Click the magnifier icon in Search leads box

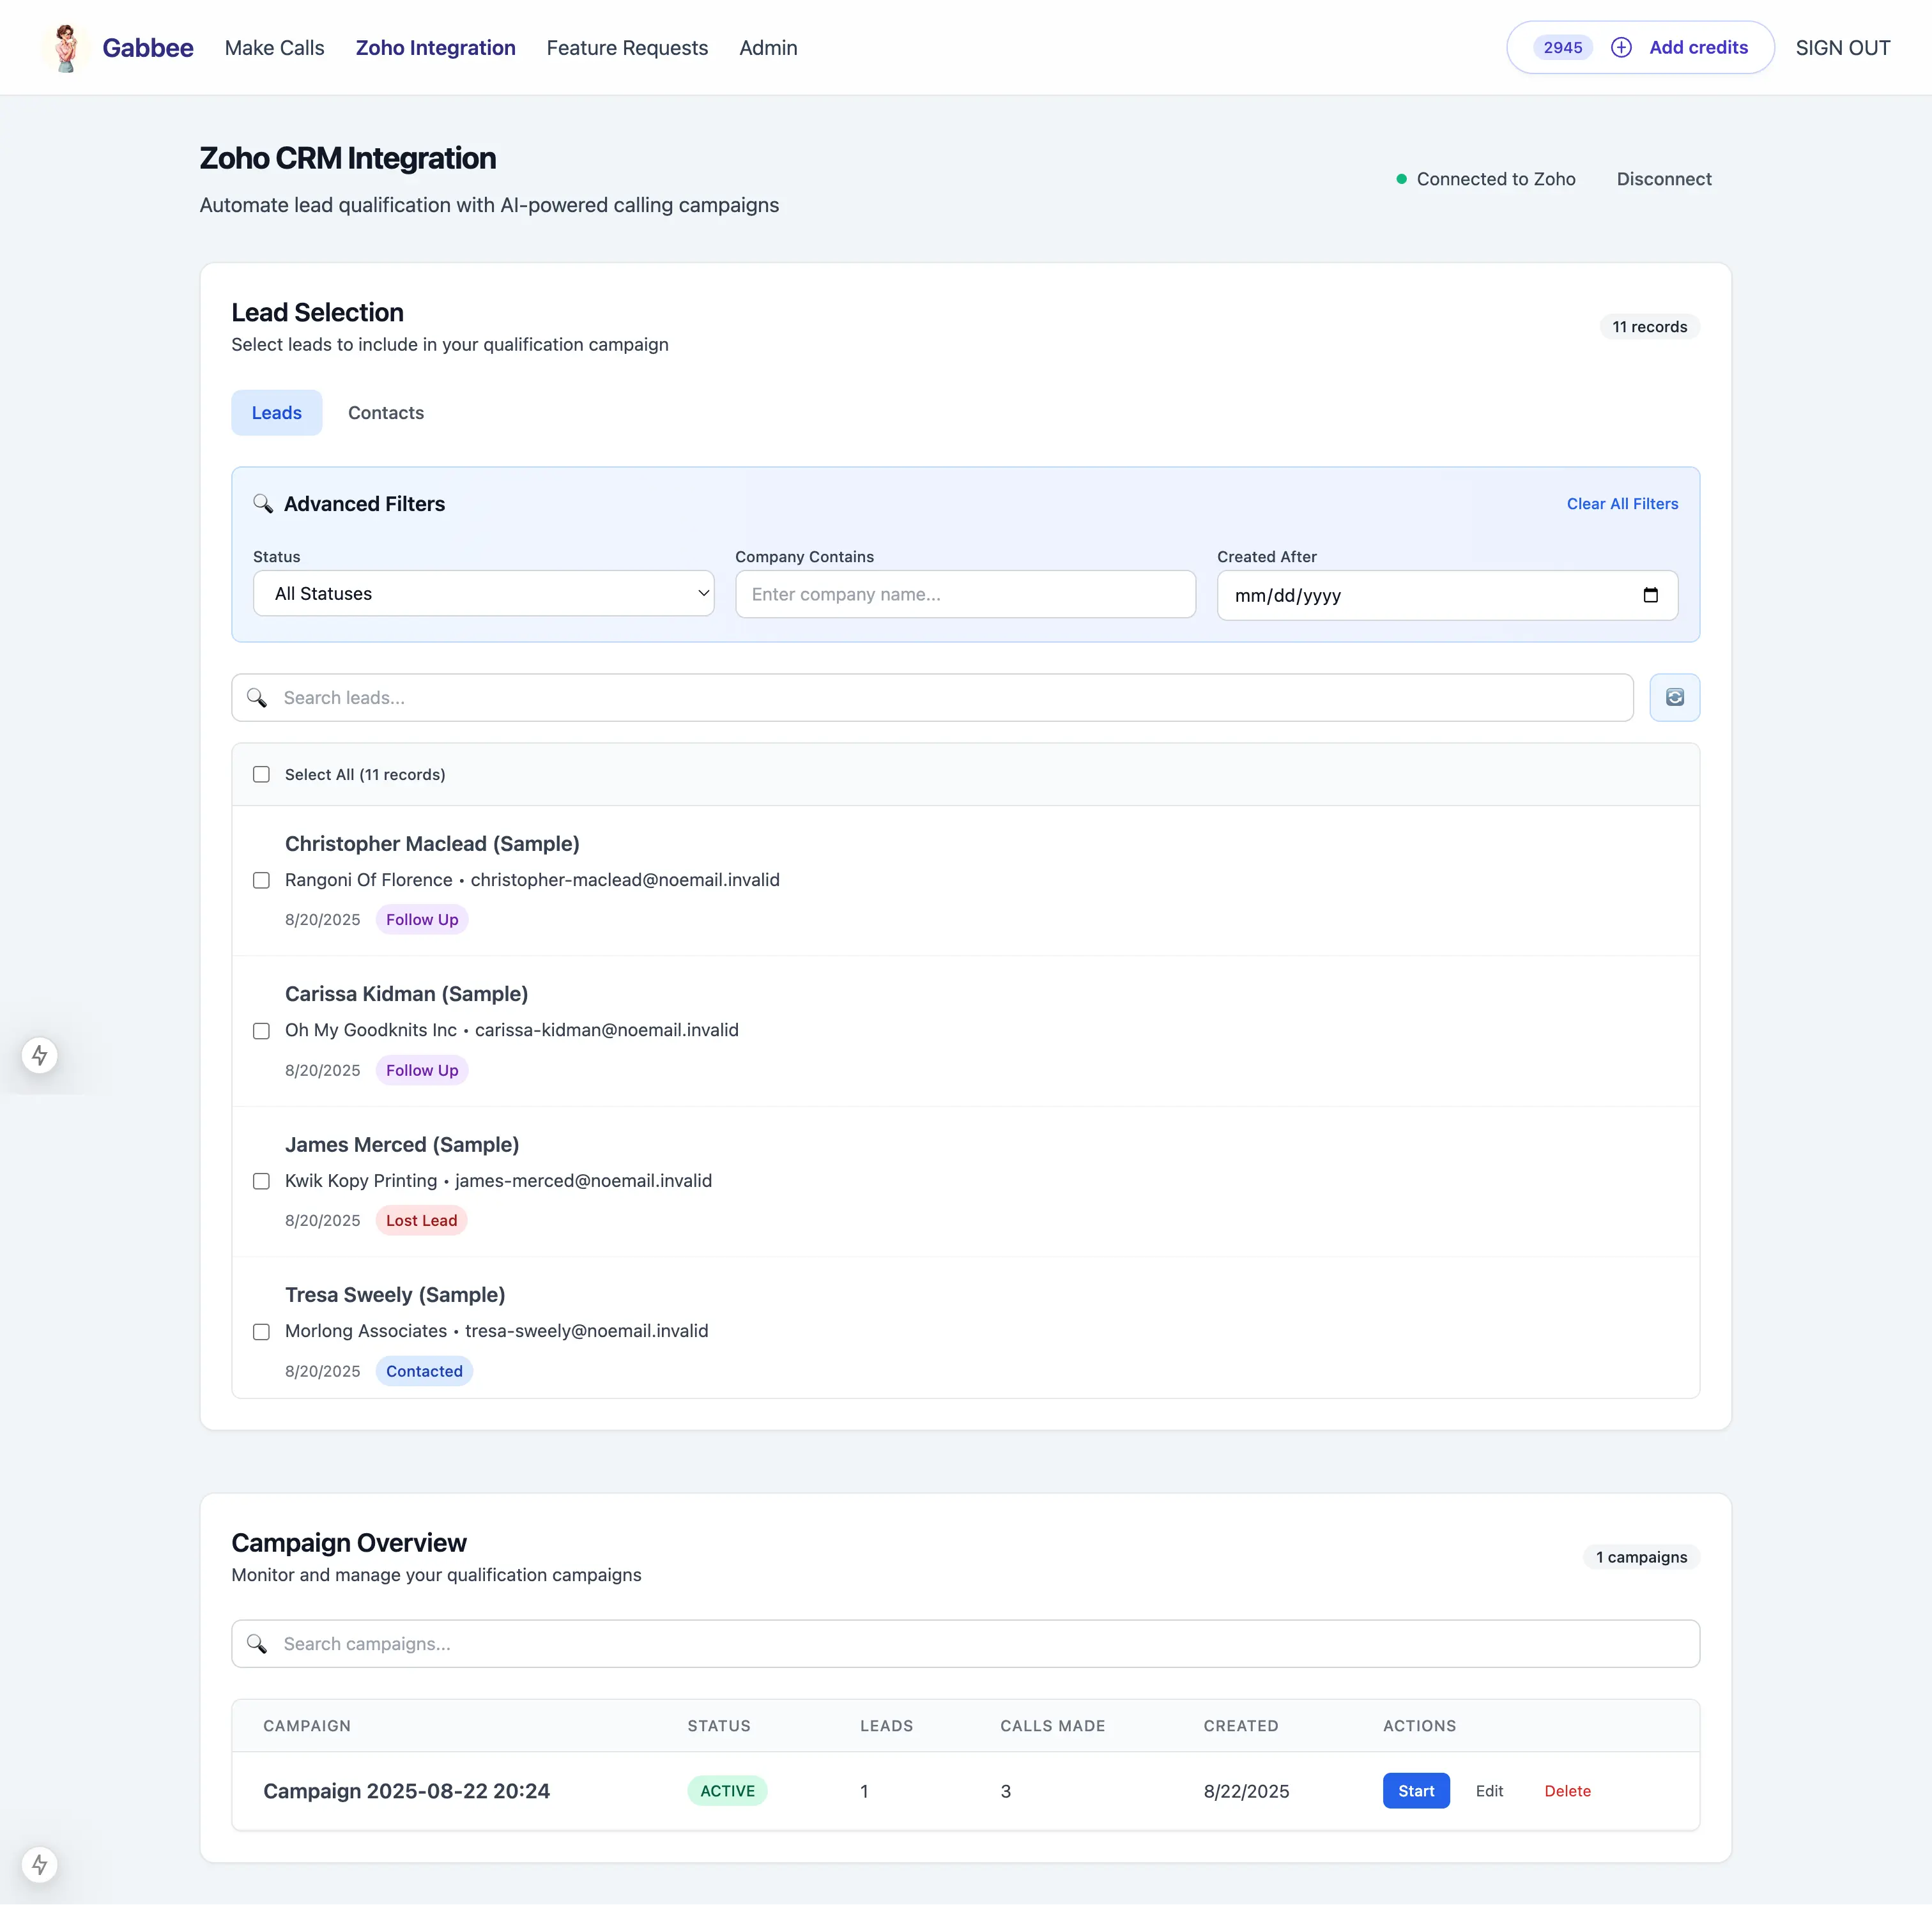coord(257,697)
